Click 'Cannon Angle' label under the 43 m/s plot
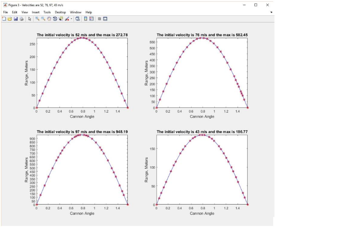This screenshot has width=339, height=228. point(202,213)
